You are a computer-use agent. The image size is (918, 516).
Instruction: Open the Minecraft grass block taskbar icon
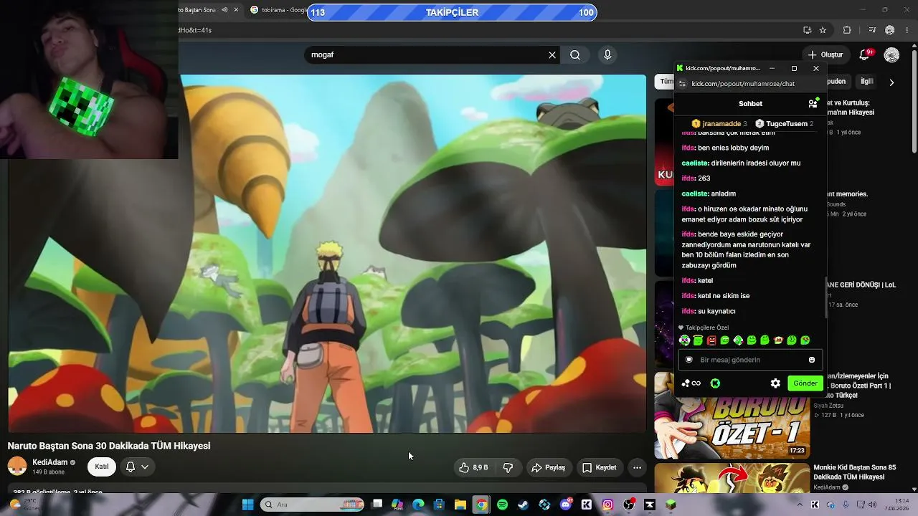pyautogui.click(x=671, y=505)
